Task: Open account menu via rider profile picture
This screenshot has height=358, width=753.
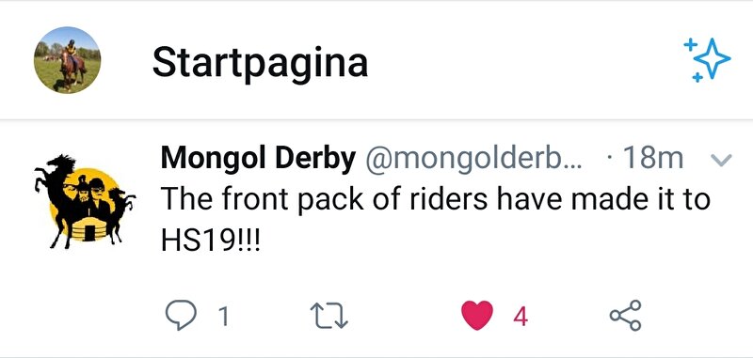Action: [x=67, y=60]
